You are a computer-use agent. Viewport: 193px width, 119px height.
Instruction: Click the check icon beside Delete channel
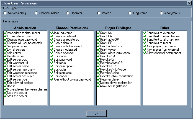tap(52, 53)
